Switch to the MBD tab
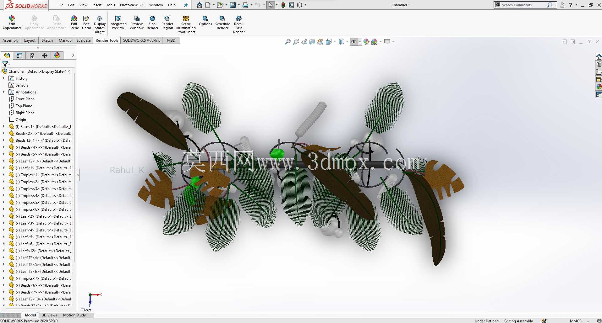This screenshot has width=602, height=323. coord(171,40)
